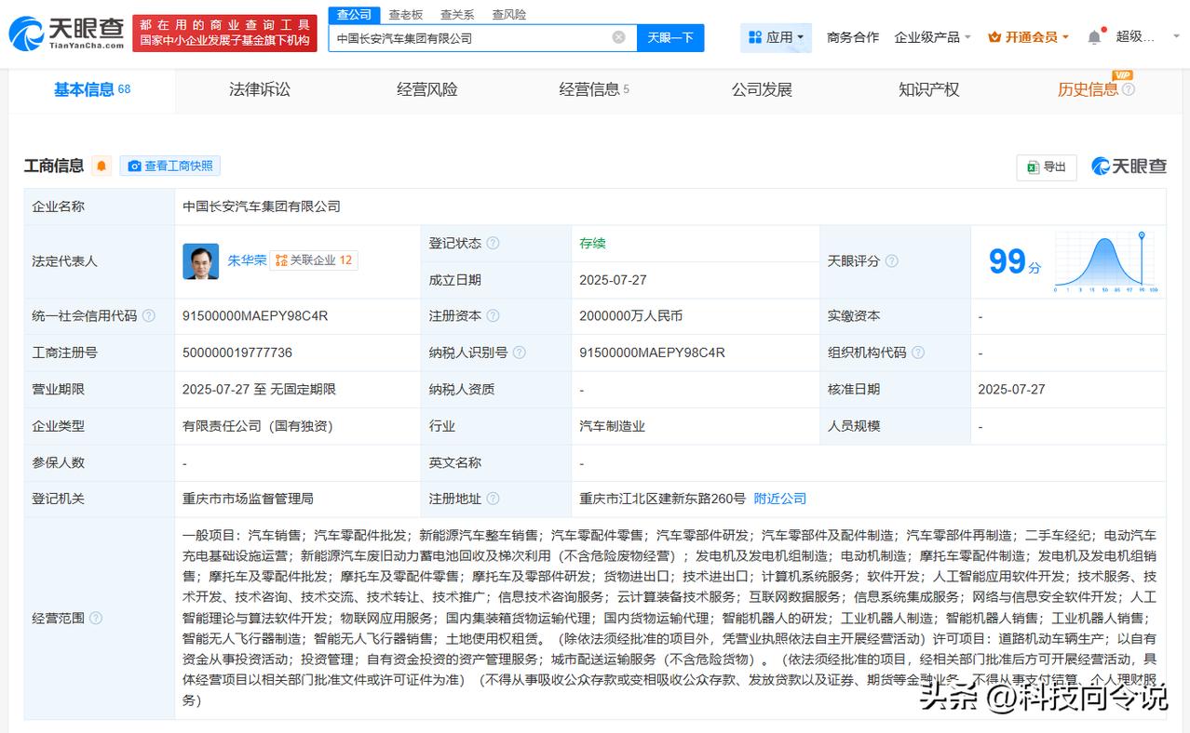The image size is (1190, 733).
Task: Click the 天眼评分 distribution curve chart
Action: 1105,262
